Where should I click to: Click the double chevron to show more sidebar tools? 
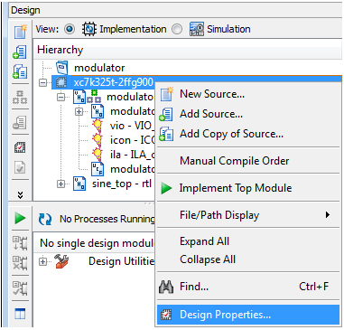(20, 195)
